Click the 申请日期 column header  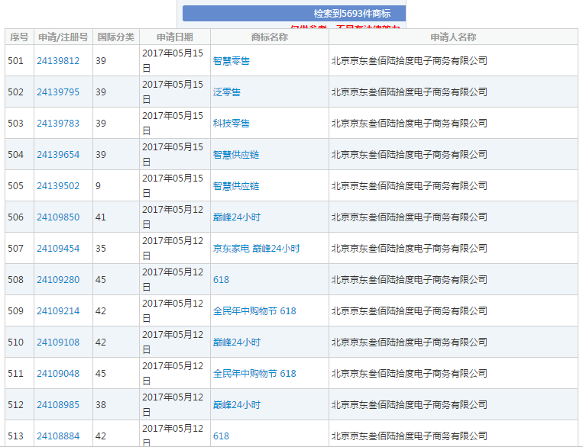174,37
